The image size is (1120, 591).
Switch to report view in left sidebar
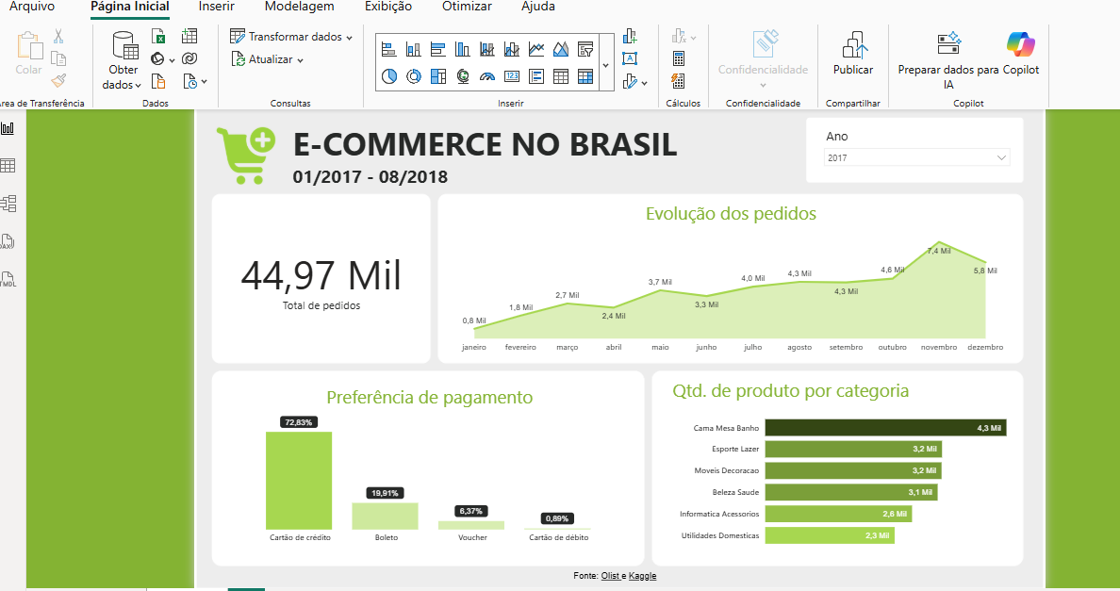(x=8, y=128)
